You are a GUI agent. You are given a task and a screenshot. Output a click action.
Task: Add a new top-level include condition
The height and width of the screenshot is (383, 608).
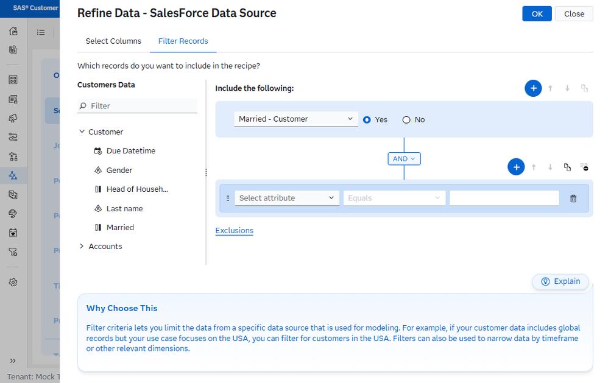tap(533, 88)
